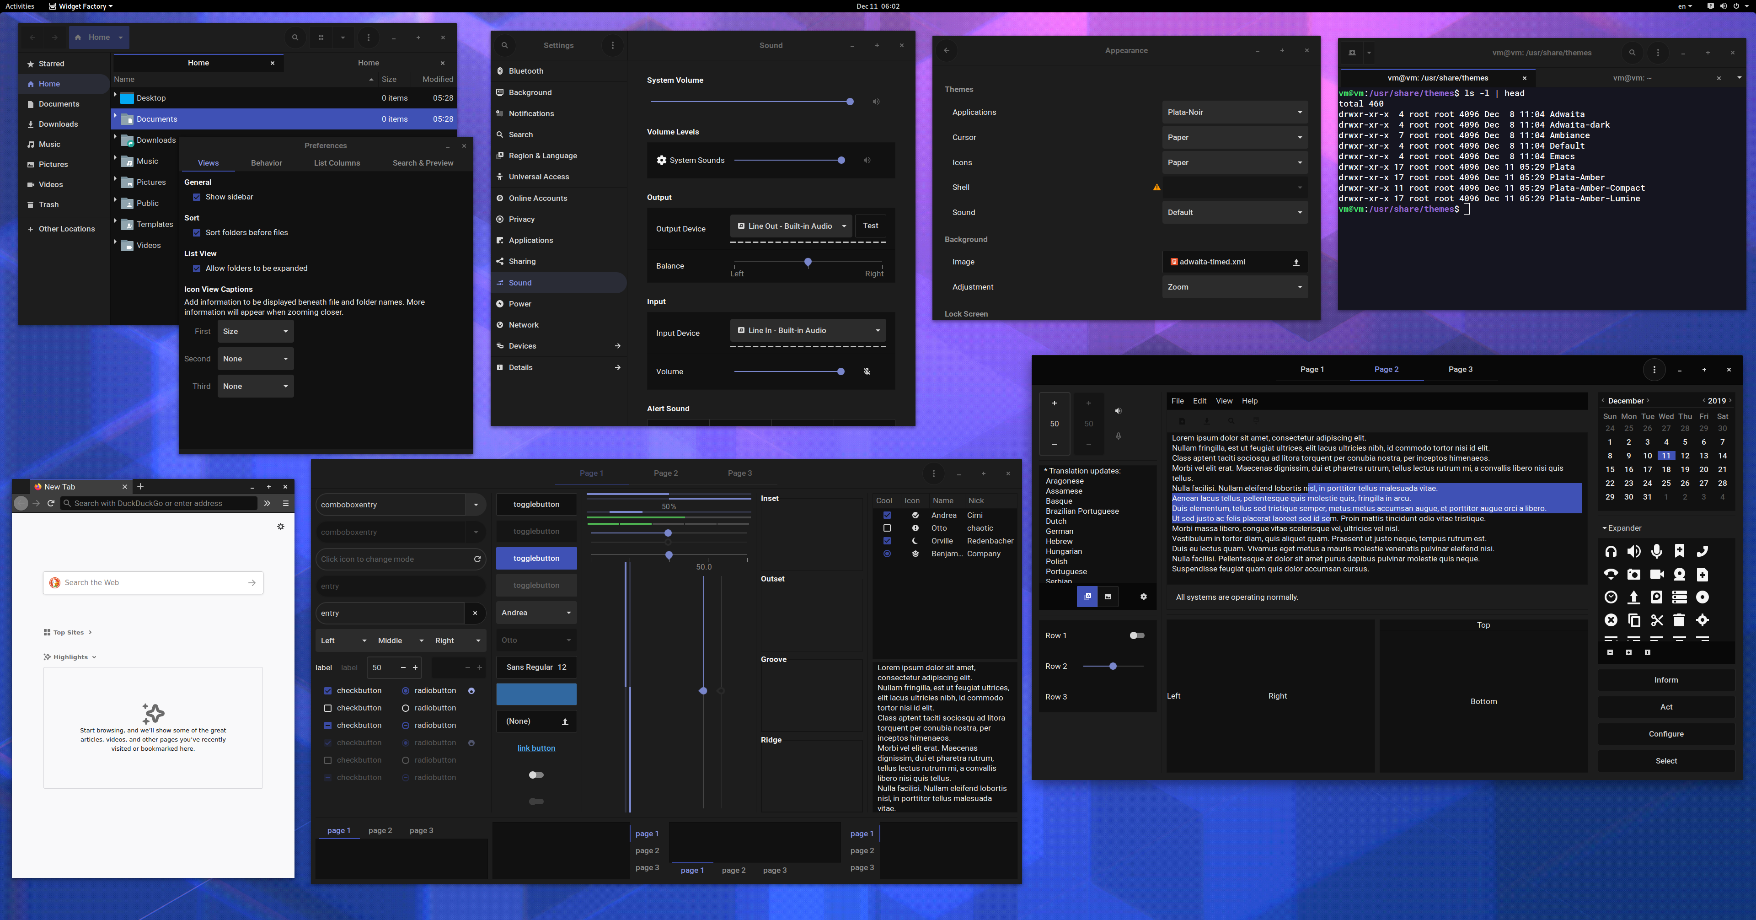Open the Applications theme dropdown Plata-Noir

click(x=1235, y=112)
